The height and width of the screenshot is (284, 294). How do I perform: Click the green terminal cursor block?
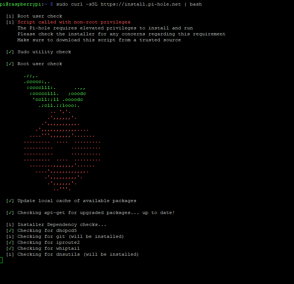[1, 260]
